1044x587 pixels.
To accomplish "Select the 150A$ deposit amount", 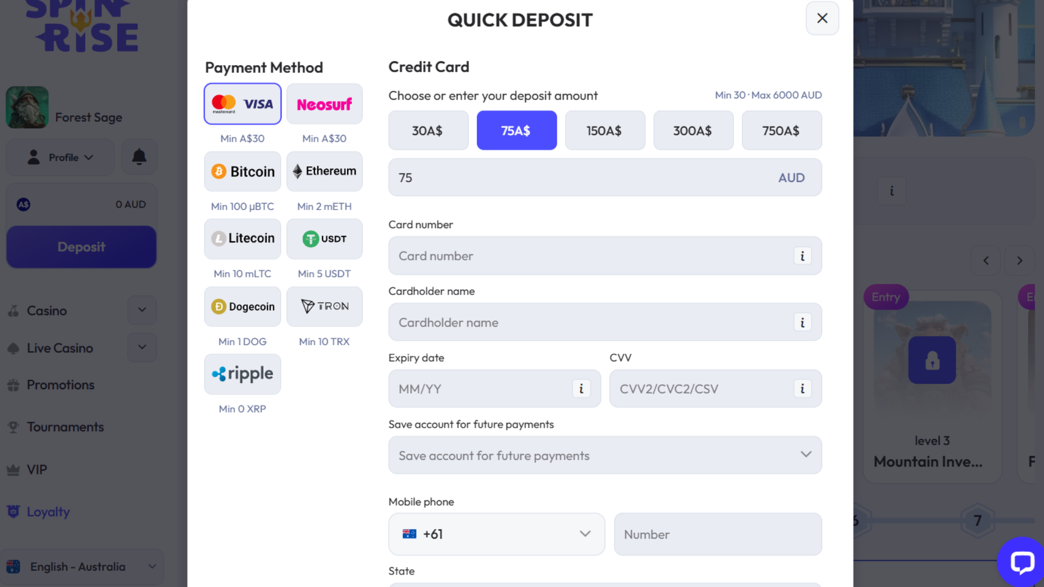I will (605, 131).
